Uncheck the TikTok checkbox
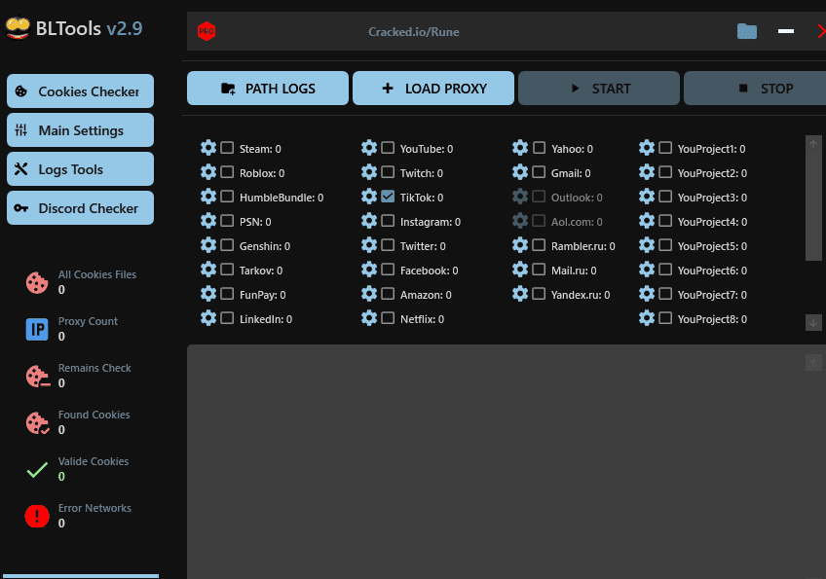Image resolution: width=826 pixels, height=579 pixels. pos(388,197)
